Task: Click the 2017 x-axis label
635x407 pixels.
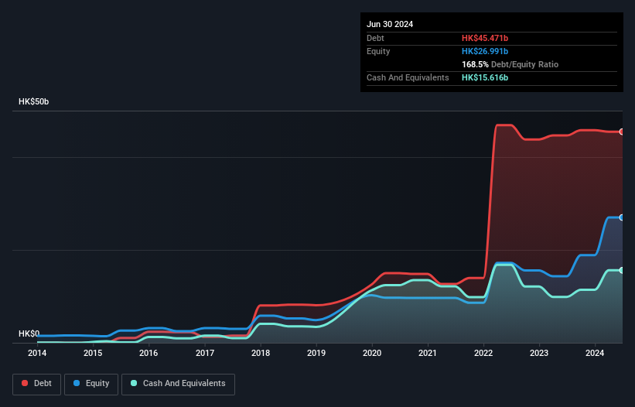Action: click(x=205, y=353)
